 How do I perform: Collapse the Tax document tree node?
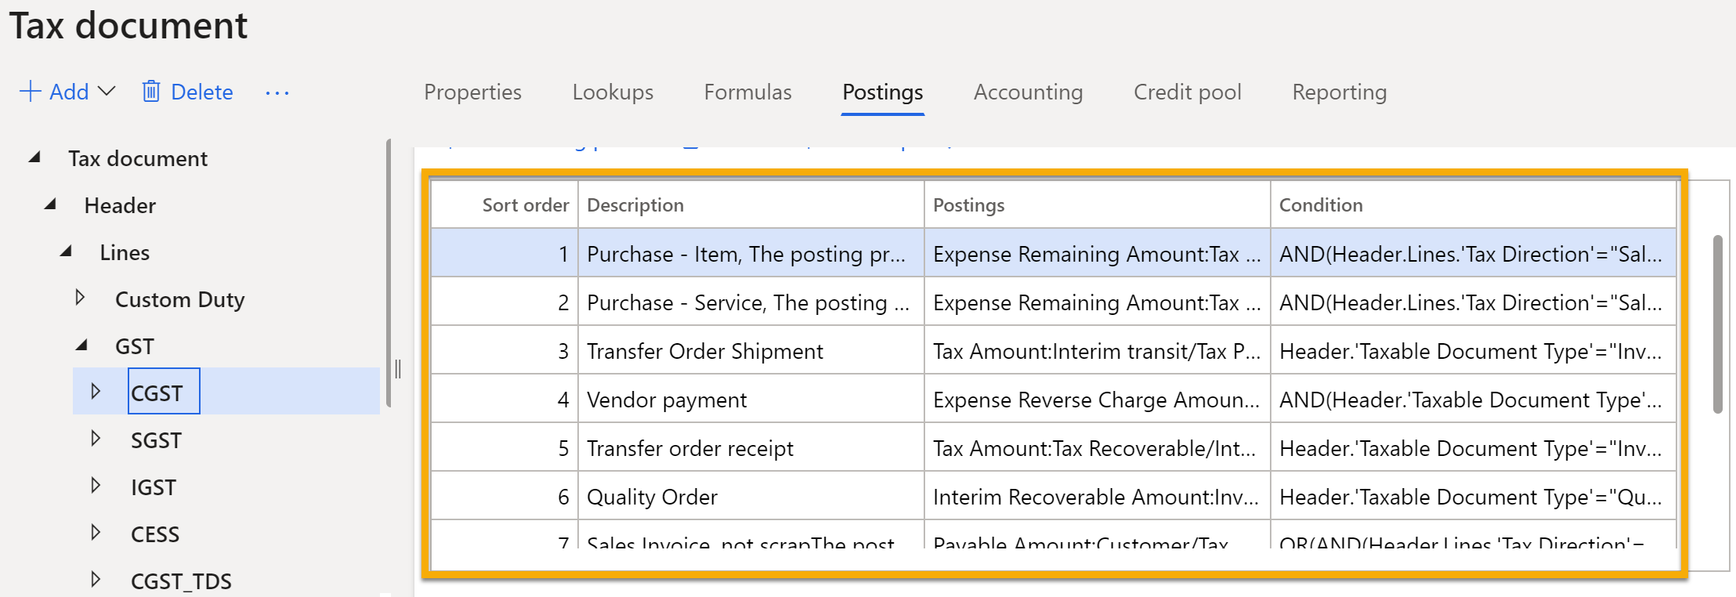[34, 157]
